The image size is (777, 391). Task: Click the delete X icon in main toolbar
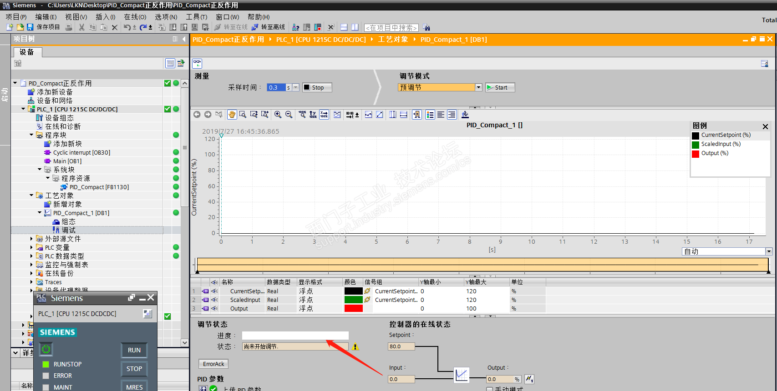click(x=115, y=27)
